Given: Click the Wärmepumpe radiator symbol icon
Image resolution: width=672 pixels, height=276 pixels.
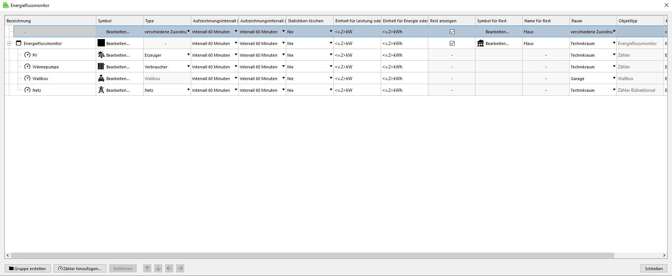Looking at the screenshot, I should (x=101, y=67).
